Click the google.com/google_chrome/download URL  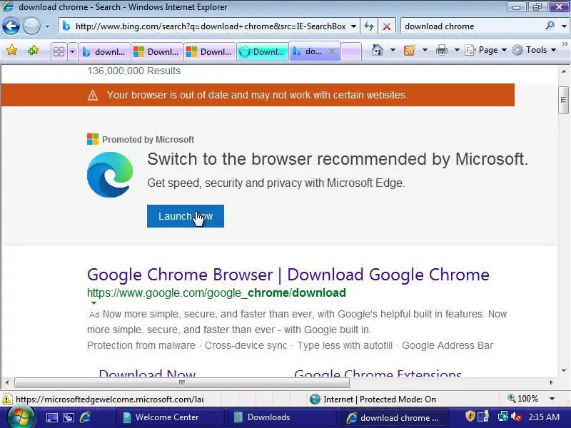[216, 292]
